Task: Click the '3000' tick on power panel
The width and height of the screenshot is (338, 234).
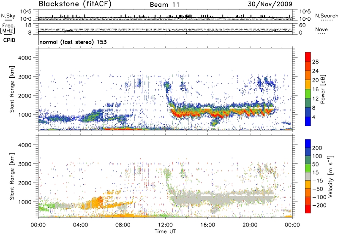Action: [x=25, y=77]
